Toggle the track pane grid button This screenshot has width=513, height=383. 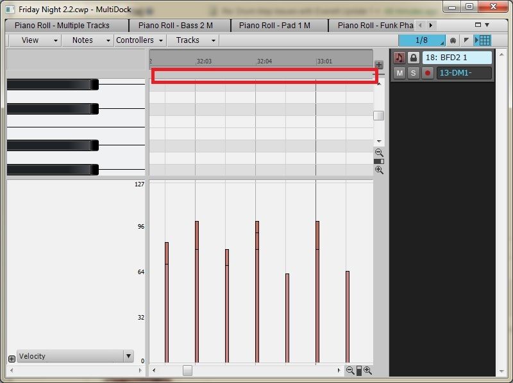pos(482,40)
